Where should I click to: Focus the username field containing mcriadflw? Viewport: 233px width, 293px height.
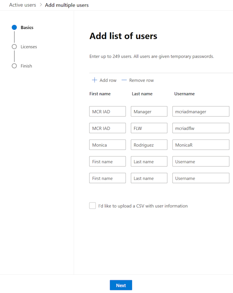(x=201, y=128)
